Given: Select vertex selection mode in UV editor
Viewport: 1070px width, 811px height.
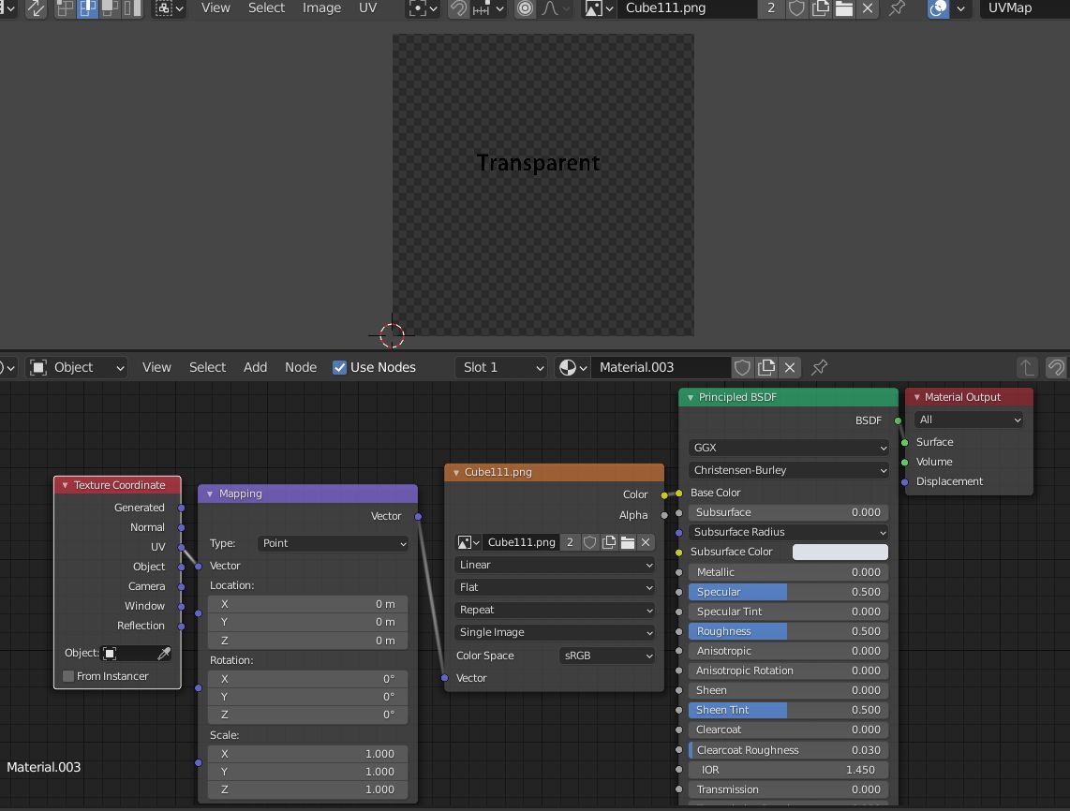Looking at the screenshot, I should (x=65, y=8).
